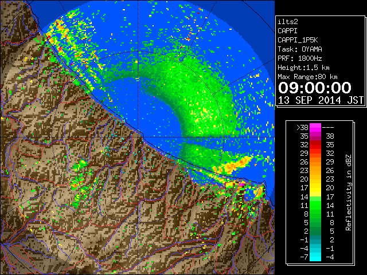The height and width of the screenshot is (275, 367).
Task: Click the magenta high-reflectivity echo on the coast
Action: tap(242, 184)
